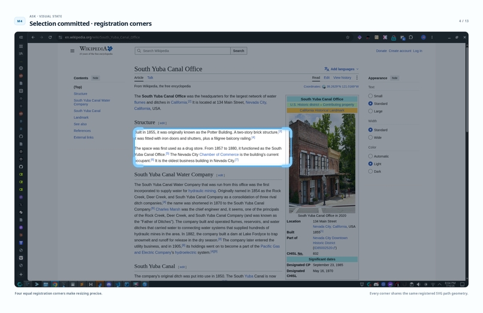
Task: Open the Charles Marsh link
Action: [x=168, y=209]
